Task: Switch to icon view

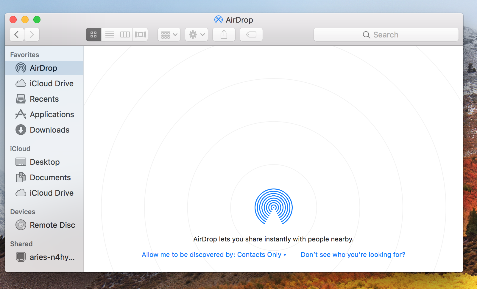Action: coord(93,34)
